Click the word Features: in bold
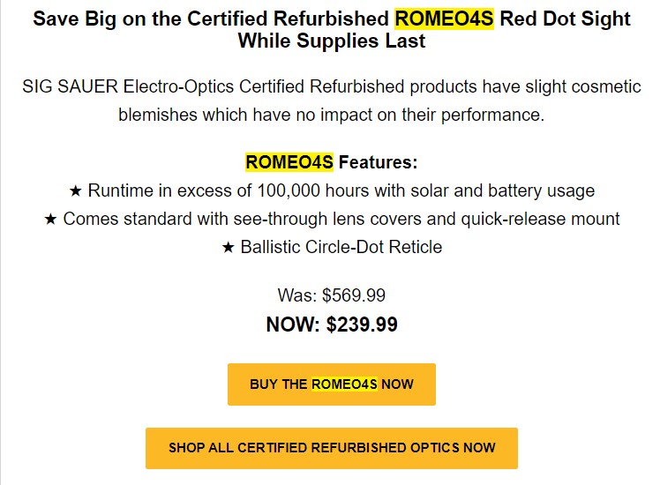This screenshot has height=485, width=660. click(378, 162)
